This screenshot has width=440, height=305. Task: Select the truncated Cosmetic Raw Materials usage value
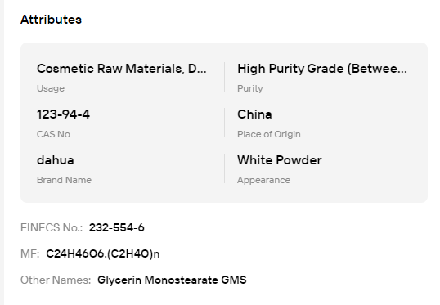point(122,69)
